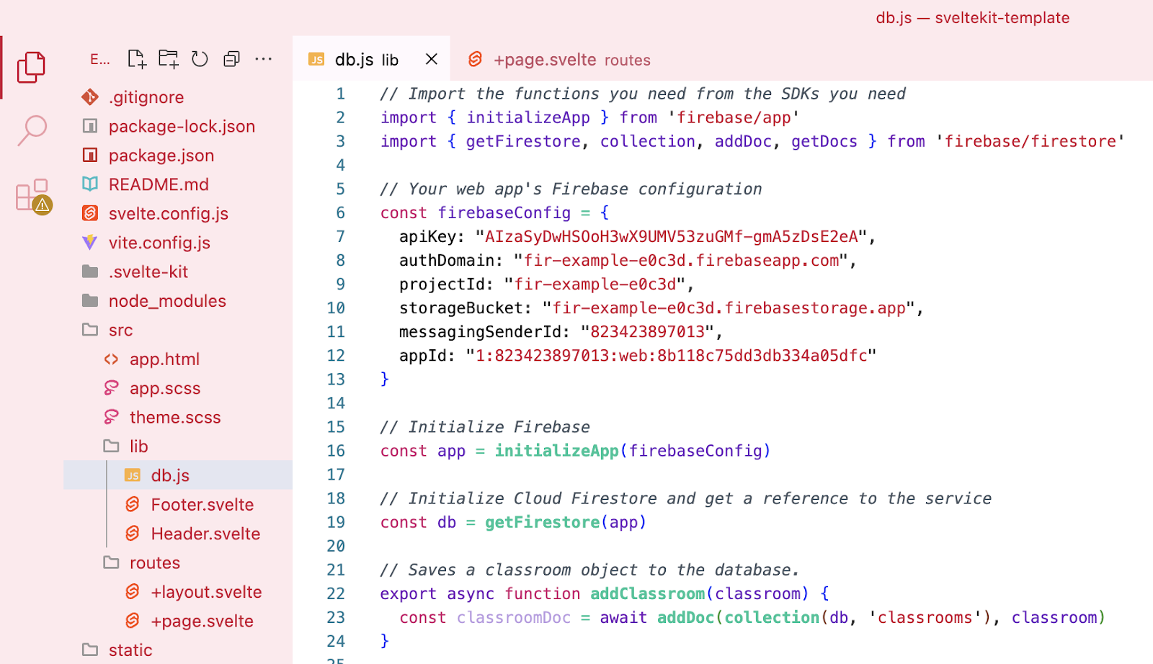This screenshot has height=664, width=1153.
Task: Click the Svelte icon beside Footer.svelte
Action: click(x=133, y=504)
